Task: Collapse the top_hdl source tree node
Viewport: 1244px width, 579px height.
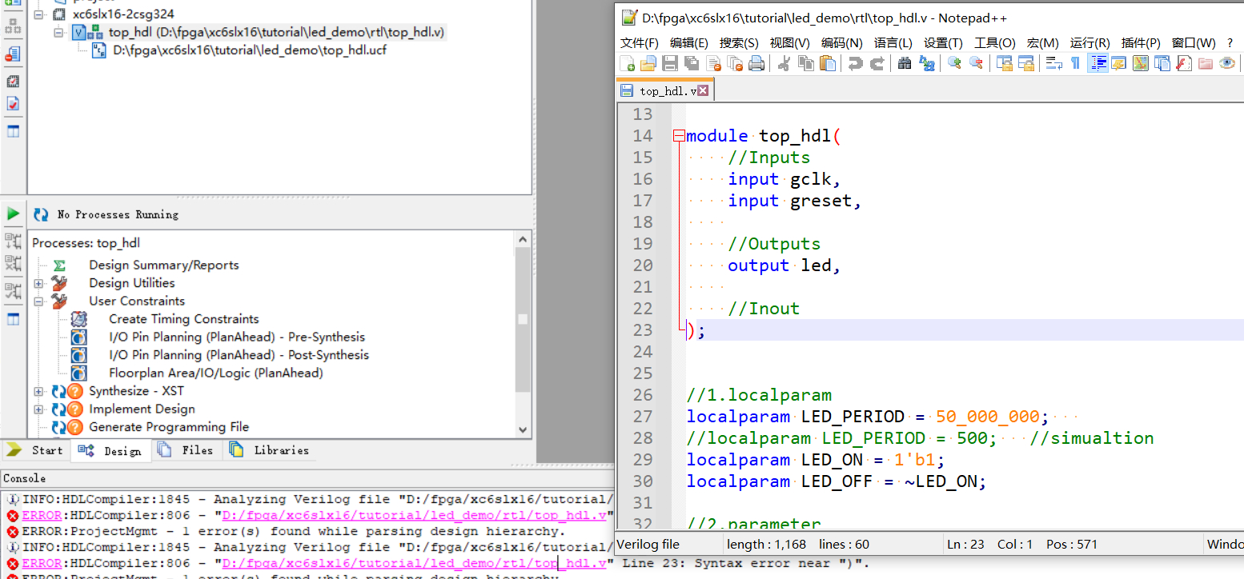Action: pos(59,33)
